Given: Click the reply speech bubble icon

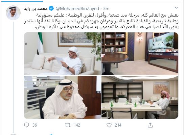Looking at the screenshot, I should pos(26,125).
